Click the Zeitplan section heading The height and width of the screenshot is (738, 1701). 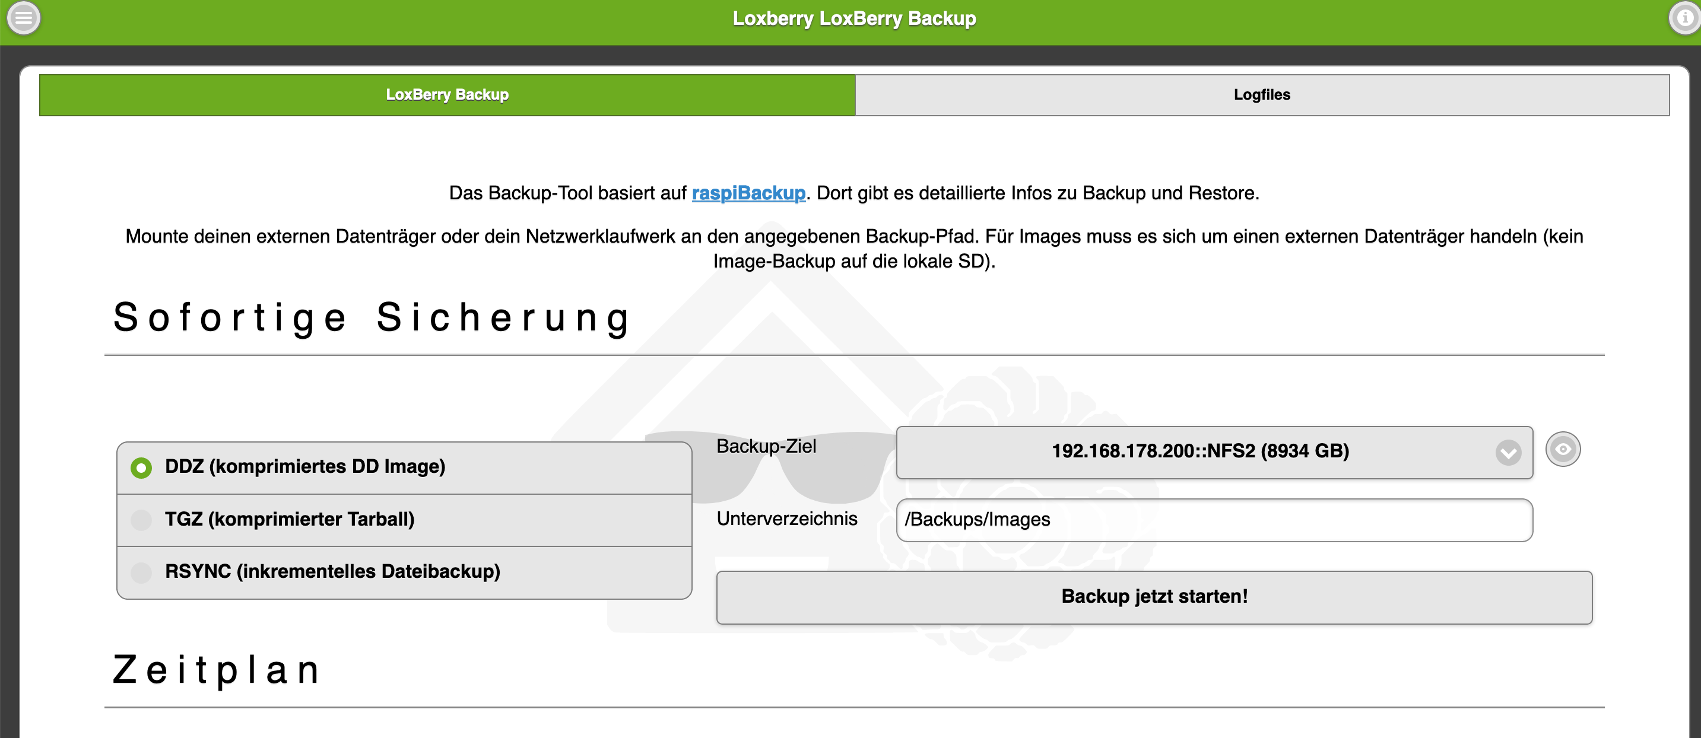pos(218,669)
